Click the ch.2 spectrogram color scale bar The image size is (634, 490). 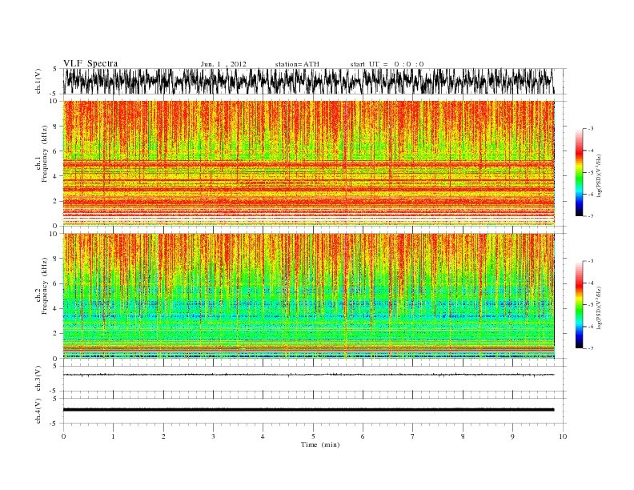tap(579, 305)
